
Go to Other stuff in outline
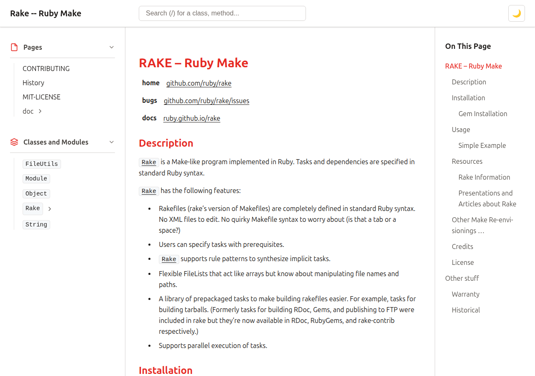(462, 278)
